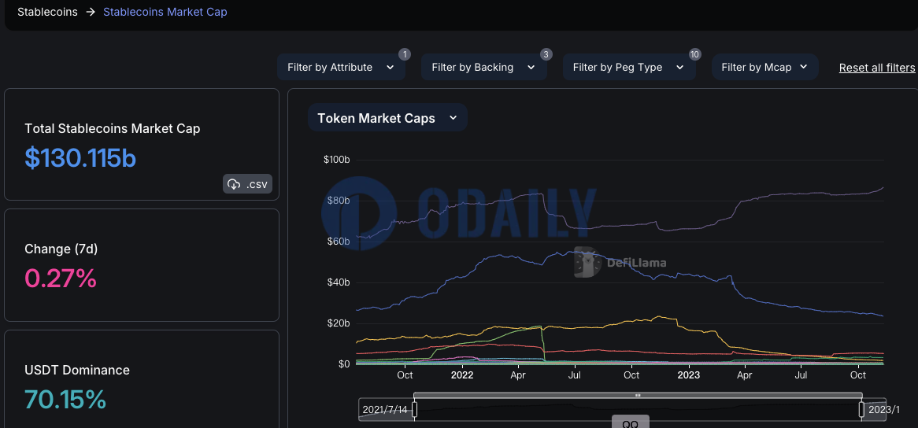Click the badge showing 3 on Backing filter
918x428 pixels.
tap(546, 54)
